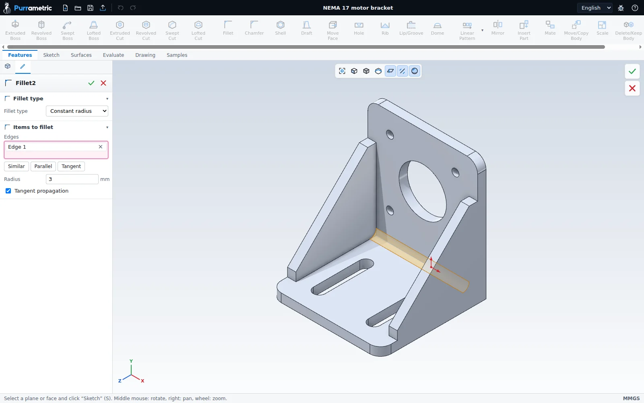This screenshot has width=644, height=403.
Task: Toggle the diagonal dashed-lines view button
Action: click(x=402, y=71)
